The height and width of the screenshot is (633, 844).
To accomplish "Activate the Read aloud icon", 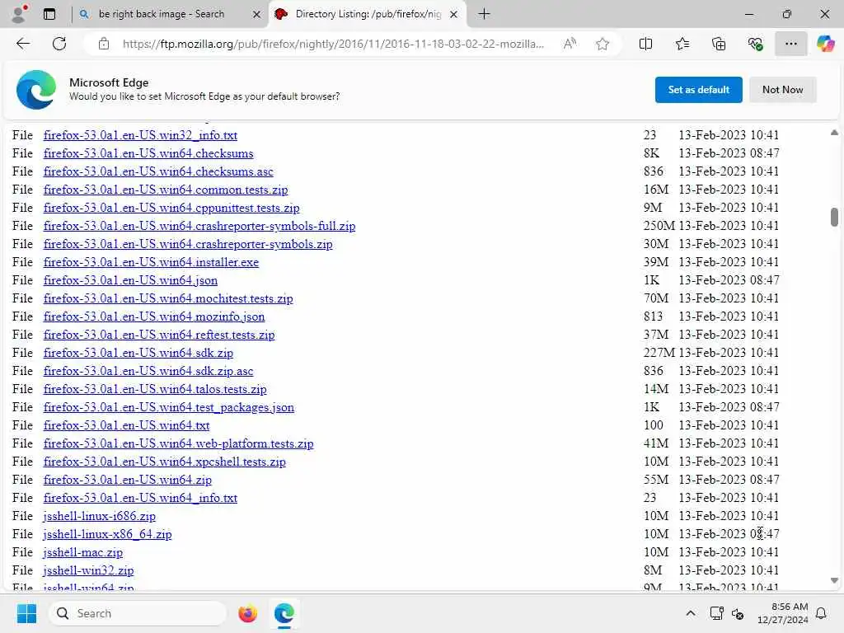I will (570, 44).
